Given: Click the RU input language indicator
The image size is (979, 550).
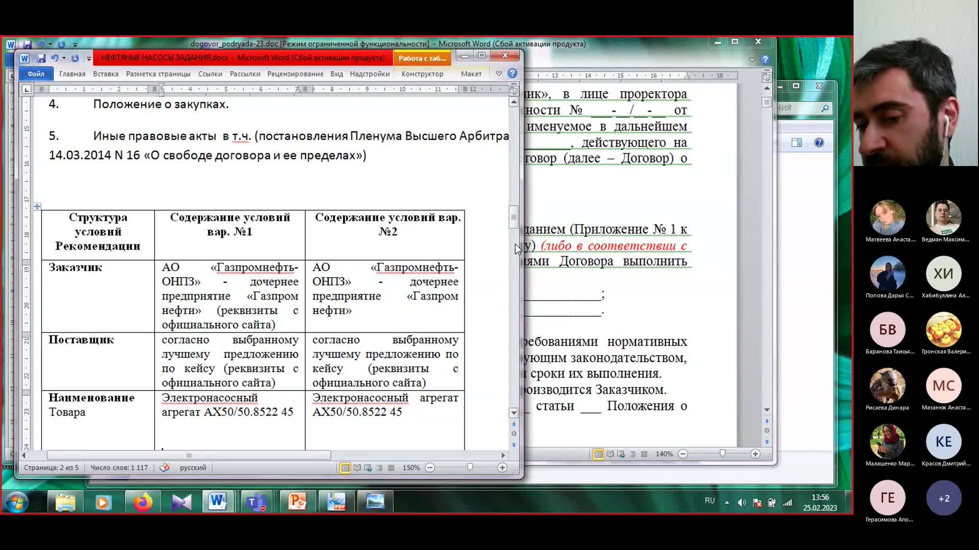Looking at the screenshot, I should click(710, 501).
